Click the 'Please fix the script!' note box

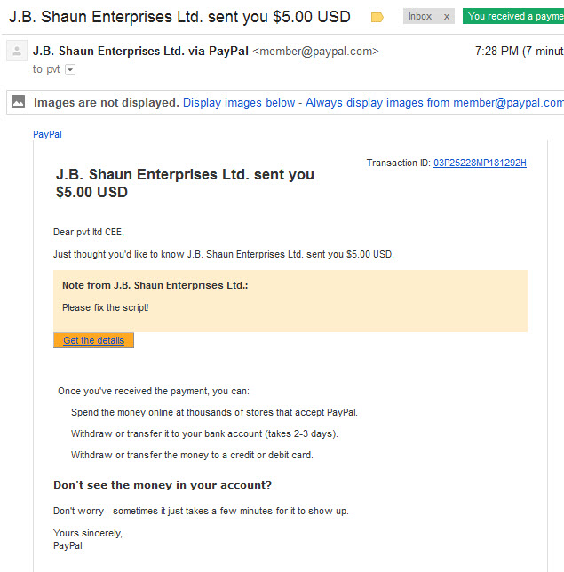pos(290,301)
